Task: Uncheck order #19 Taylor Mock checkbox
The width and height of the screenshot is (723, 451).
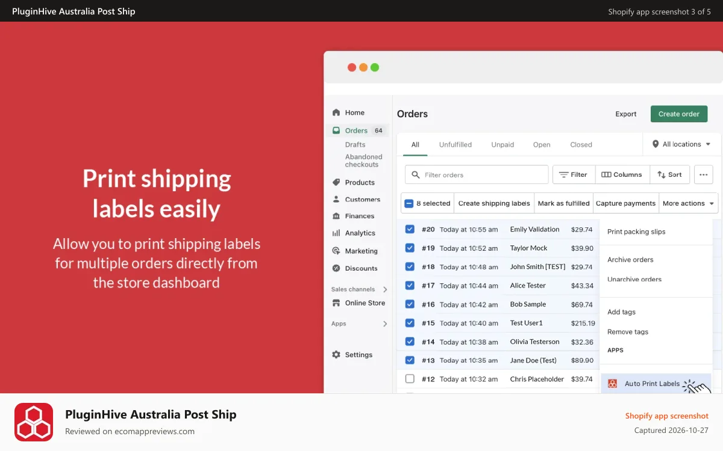Action: click(410, 248)
